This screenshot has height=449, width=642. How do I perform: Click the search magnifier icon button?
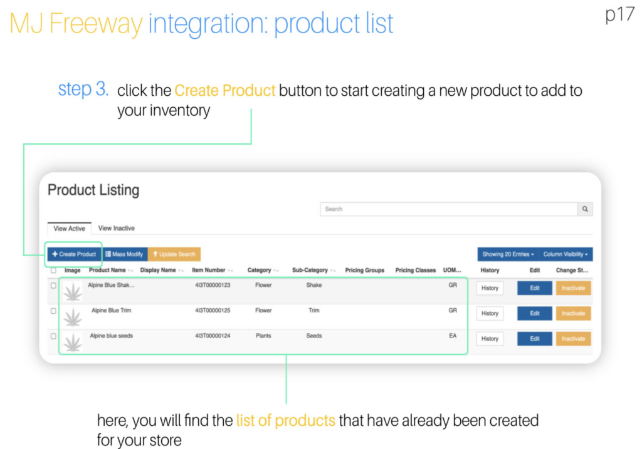(x=585, y=209)
